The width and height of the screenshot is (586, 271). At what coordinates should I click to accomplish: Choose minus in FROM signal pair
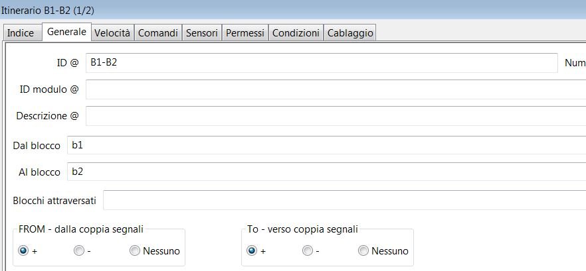click(79, 251)
